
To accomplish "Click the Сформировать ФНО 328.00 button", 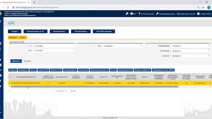I will click(x=163, y=70).
